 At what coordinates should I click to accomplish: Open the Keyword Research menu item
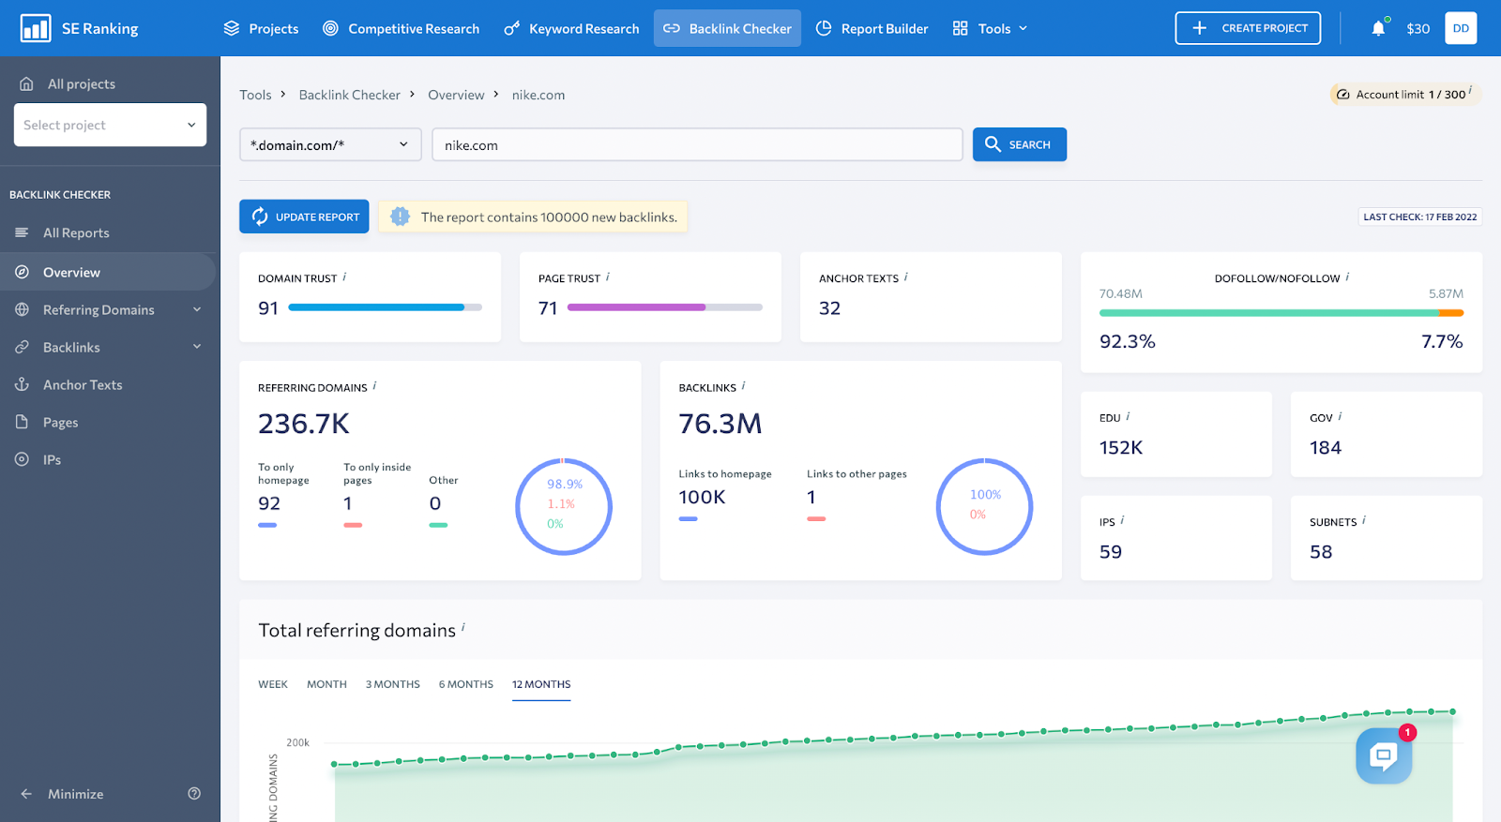click(571, 28)
